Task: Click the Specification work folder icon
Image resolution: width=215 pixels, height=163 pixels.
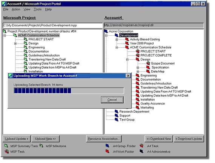Action: (x=148, y=67)
